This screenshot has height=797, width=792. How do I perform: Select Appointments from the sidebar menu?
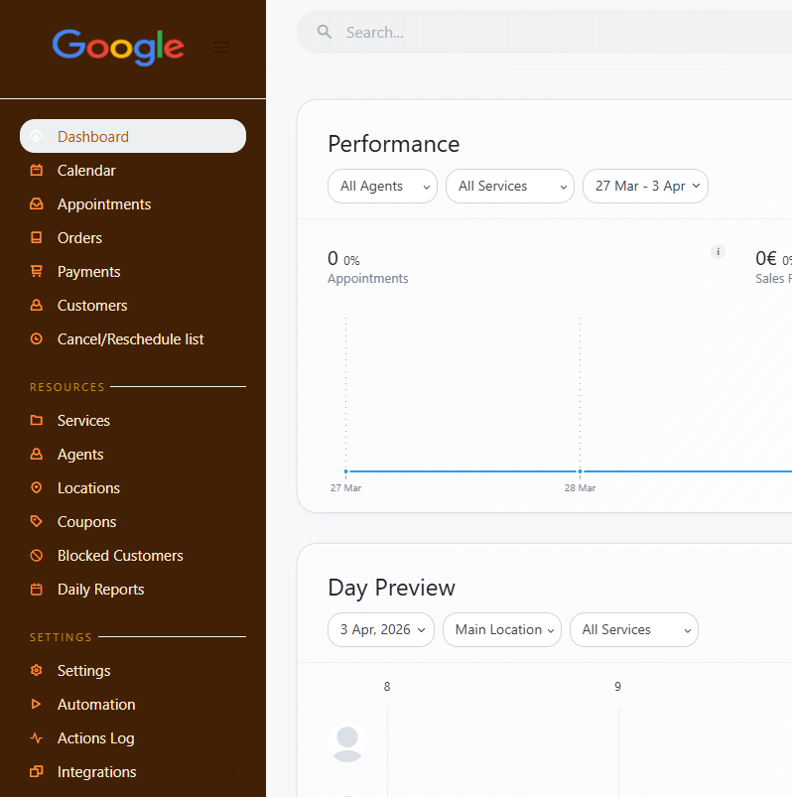tap(103, 203)
